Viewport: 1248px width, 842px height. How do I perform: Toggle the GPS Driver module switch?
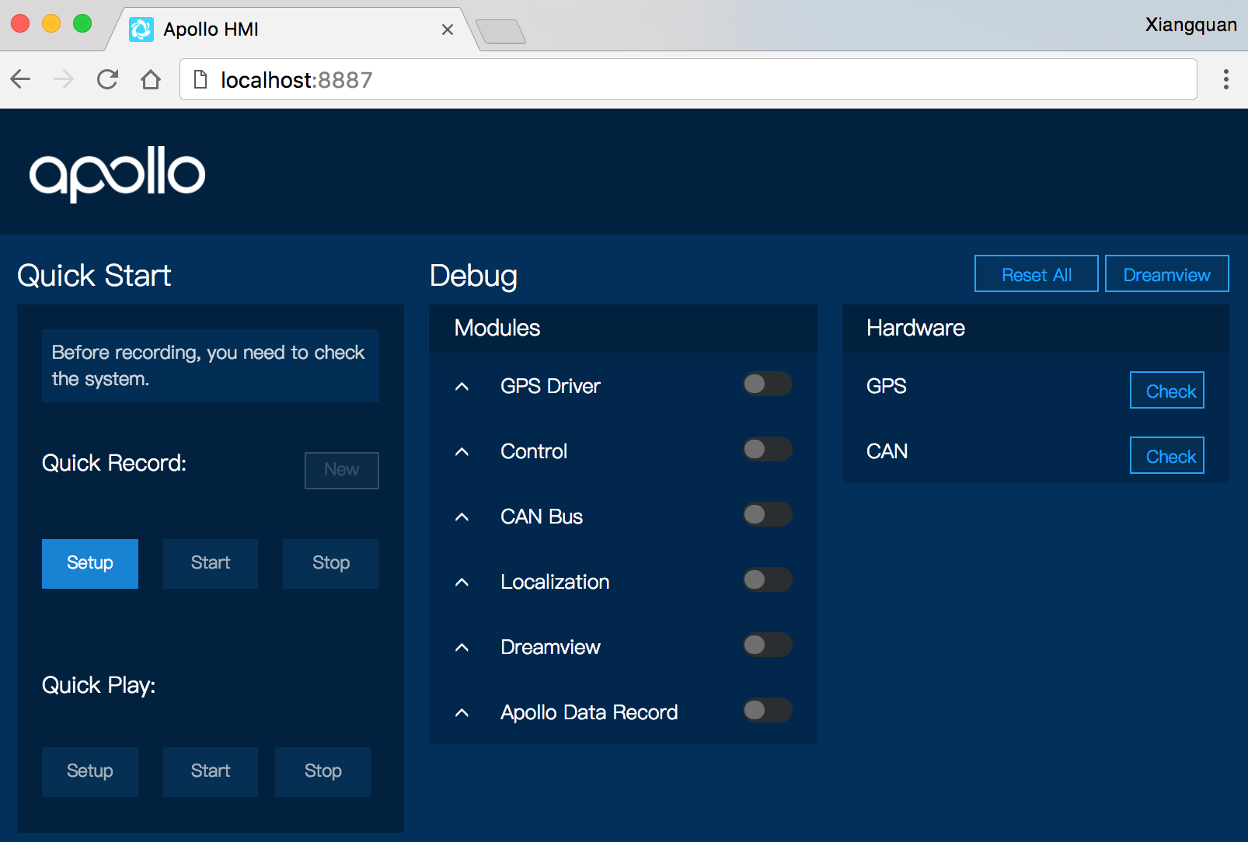[767, 384]
